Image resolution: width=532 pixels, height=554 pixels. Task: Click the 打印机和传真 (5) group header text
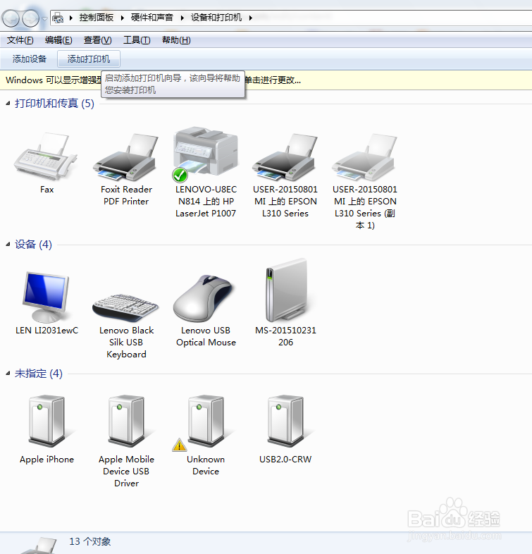pos(54,104)
